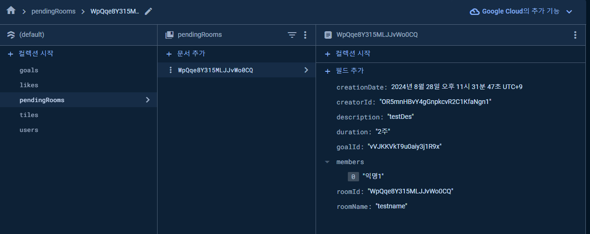Screen dimensions: 590x234
Task: Click goalId value "vVJKKVkT9u0aiy3j1R9x"
Action: (405, 146)
